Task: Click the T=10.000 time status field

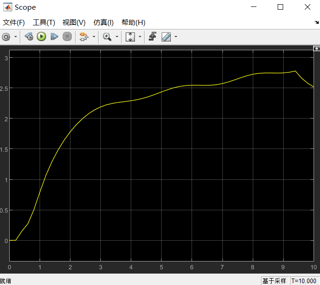Action: [x=304, y=281]
